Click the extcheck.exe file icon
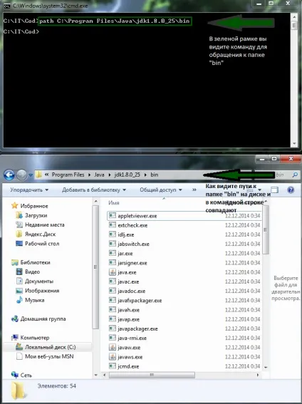Screen dimensions: 302x404 [113, 225]
